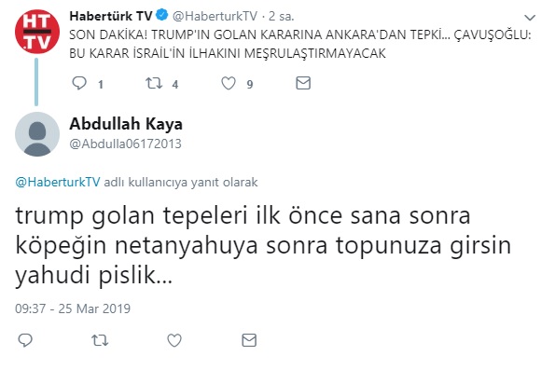This screenshot has height=370, width=555.
Task: Like Abdullah Kaya's tweet heart icon
Action: click(x=174, y=340)
